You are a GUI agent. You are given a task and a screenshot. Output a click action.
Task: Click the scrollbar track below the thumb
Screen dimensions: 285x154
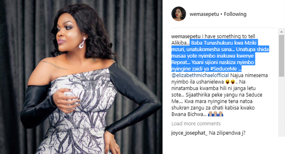point(282,106)
